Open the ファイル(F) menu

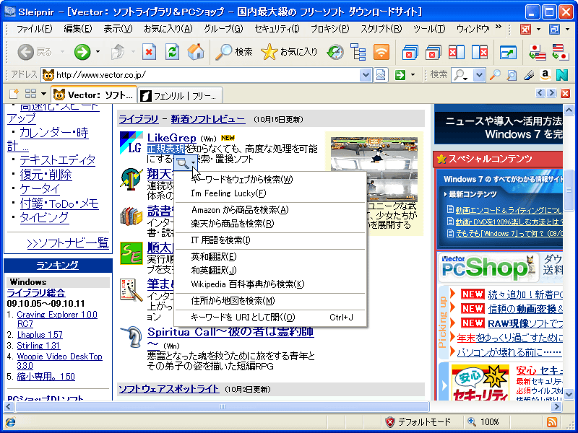pyautogui.click(x=35, y=29)
